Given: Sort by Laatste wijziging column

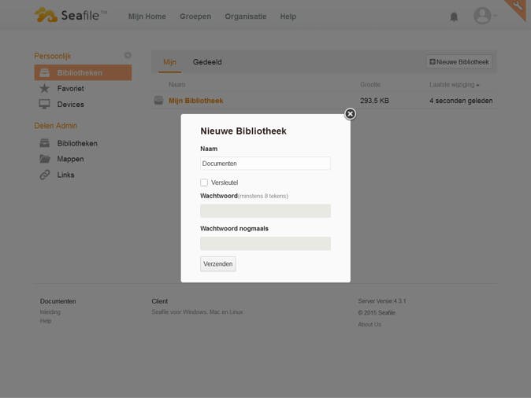Looking at the screenshot, I should pos(454,84).
